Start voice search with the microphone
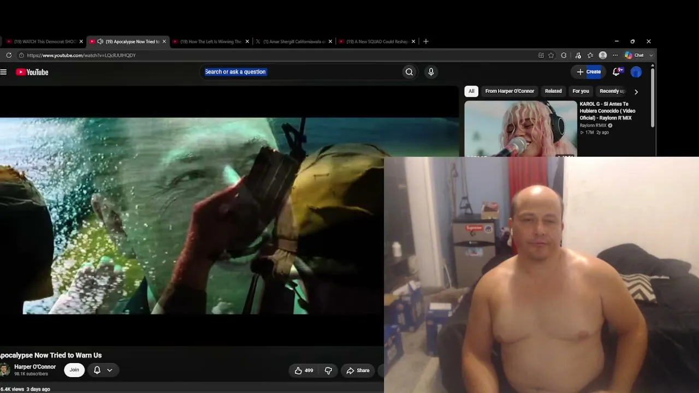699x393 pixels. pos(431,72)
